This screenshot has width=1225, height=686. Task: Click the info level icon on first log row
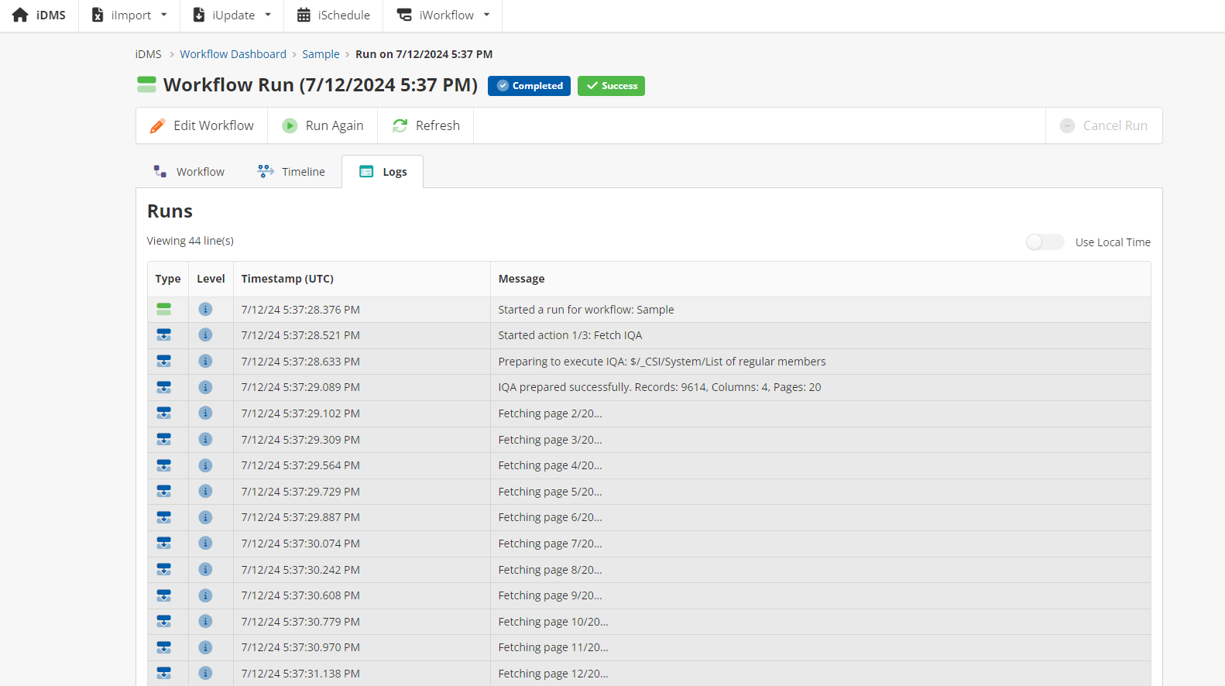tap(205, 310)
